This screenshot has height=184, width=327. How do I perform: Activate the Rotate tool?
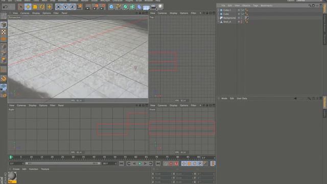[42, 7]
